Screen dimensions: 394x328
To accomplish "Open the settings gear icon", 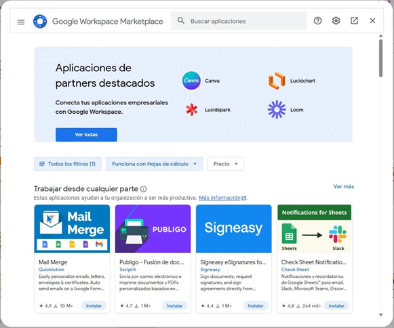I will coord(336,21).
